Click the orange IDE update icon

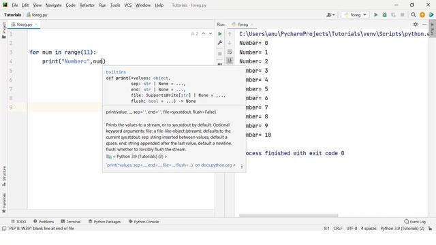(x=422, y=15)
